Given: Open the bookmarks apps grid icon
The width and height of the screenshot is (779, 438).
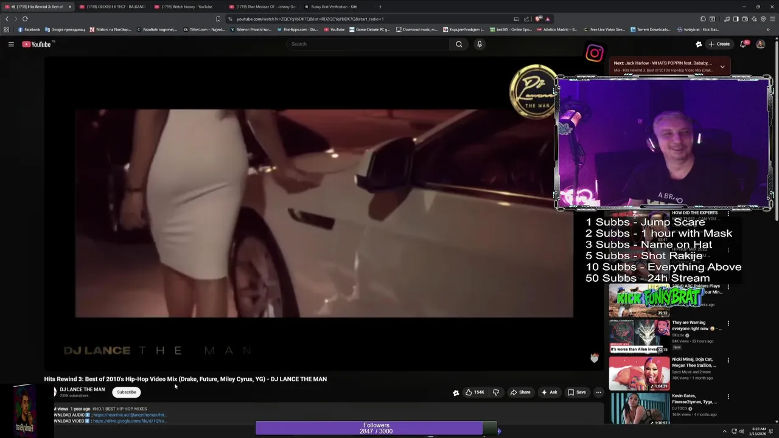Looking at the screenshot, I should point(6,29).
